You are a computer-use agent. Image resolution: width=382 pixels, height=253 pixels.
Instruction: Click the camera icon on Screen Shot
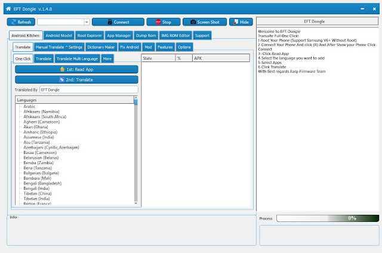click(193, 22)
